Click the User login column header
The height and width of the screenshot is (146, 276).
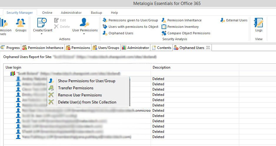(14, 67)
